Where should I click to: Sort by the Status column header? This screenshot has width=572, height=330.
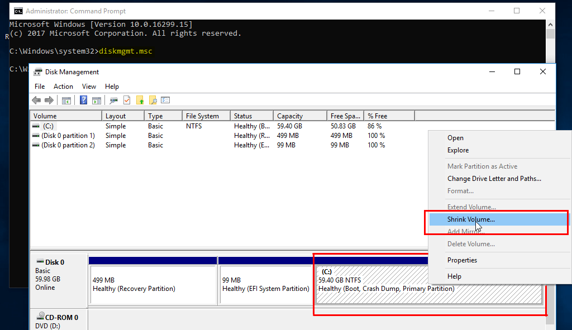coord(252,116)
